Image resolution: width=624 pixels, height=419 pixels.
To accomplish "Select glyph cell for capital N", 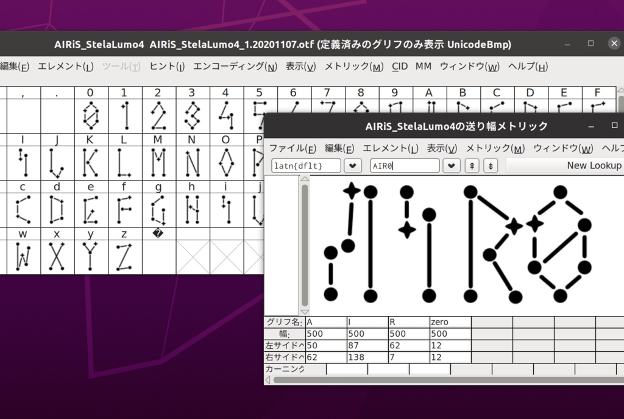I will click(193, 163).
